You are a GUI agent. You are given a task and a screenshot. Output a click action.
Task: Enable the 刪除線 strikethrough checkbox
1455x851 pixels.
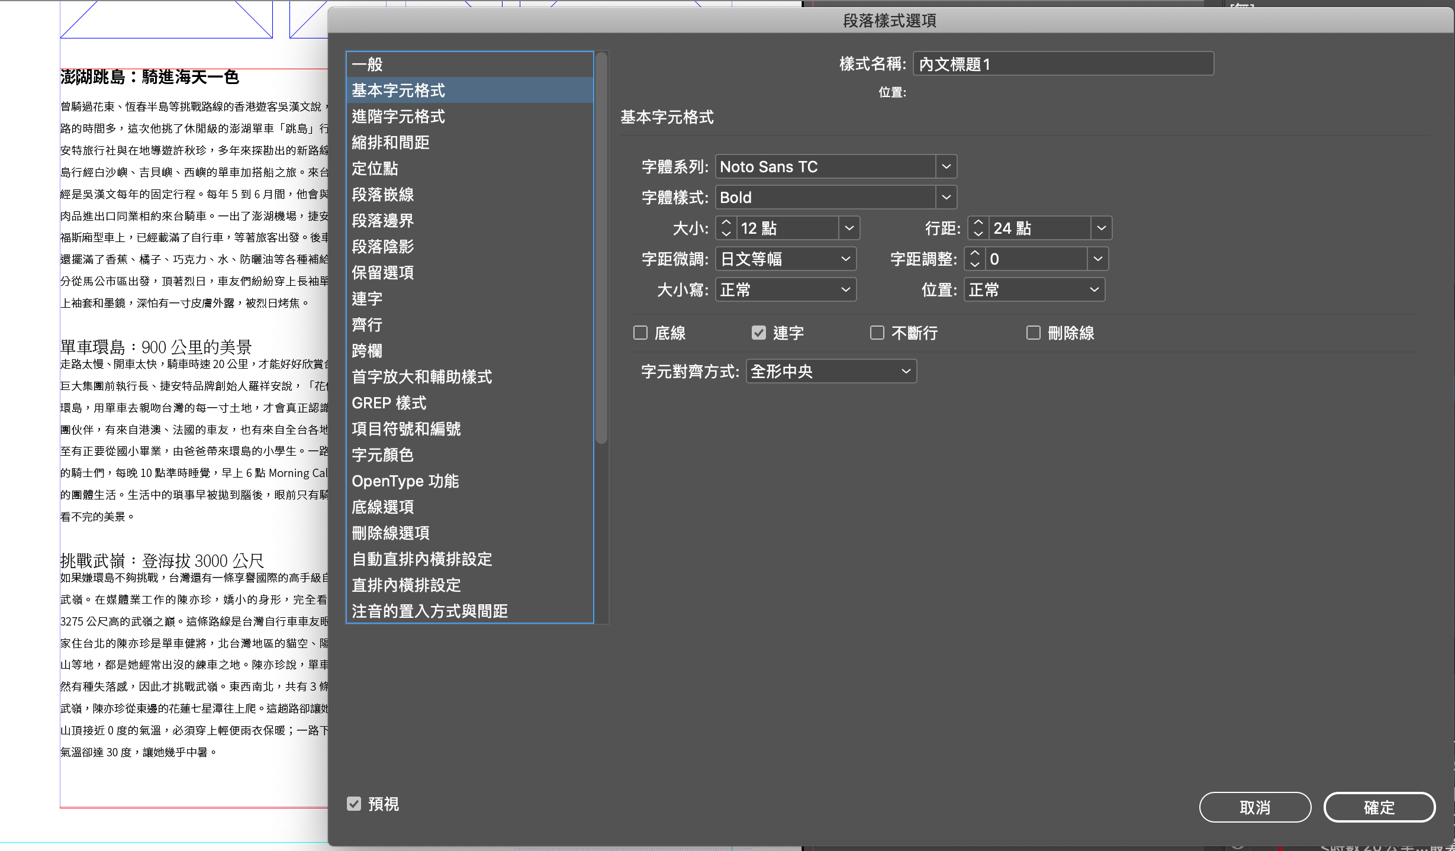point(1034,333)
